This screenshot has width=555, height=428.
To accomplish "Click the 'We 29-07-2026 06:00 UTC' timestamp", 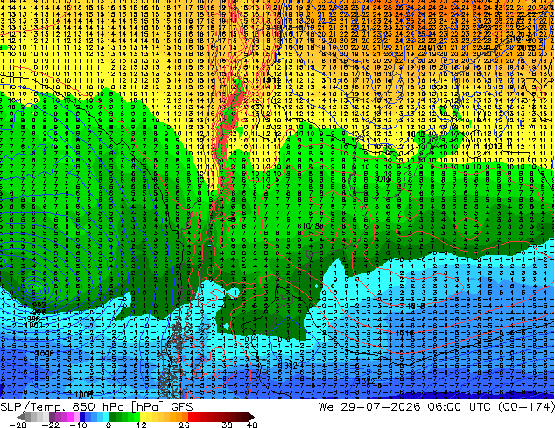I will 406,407.
